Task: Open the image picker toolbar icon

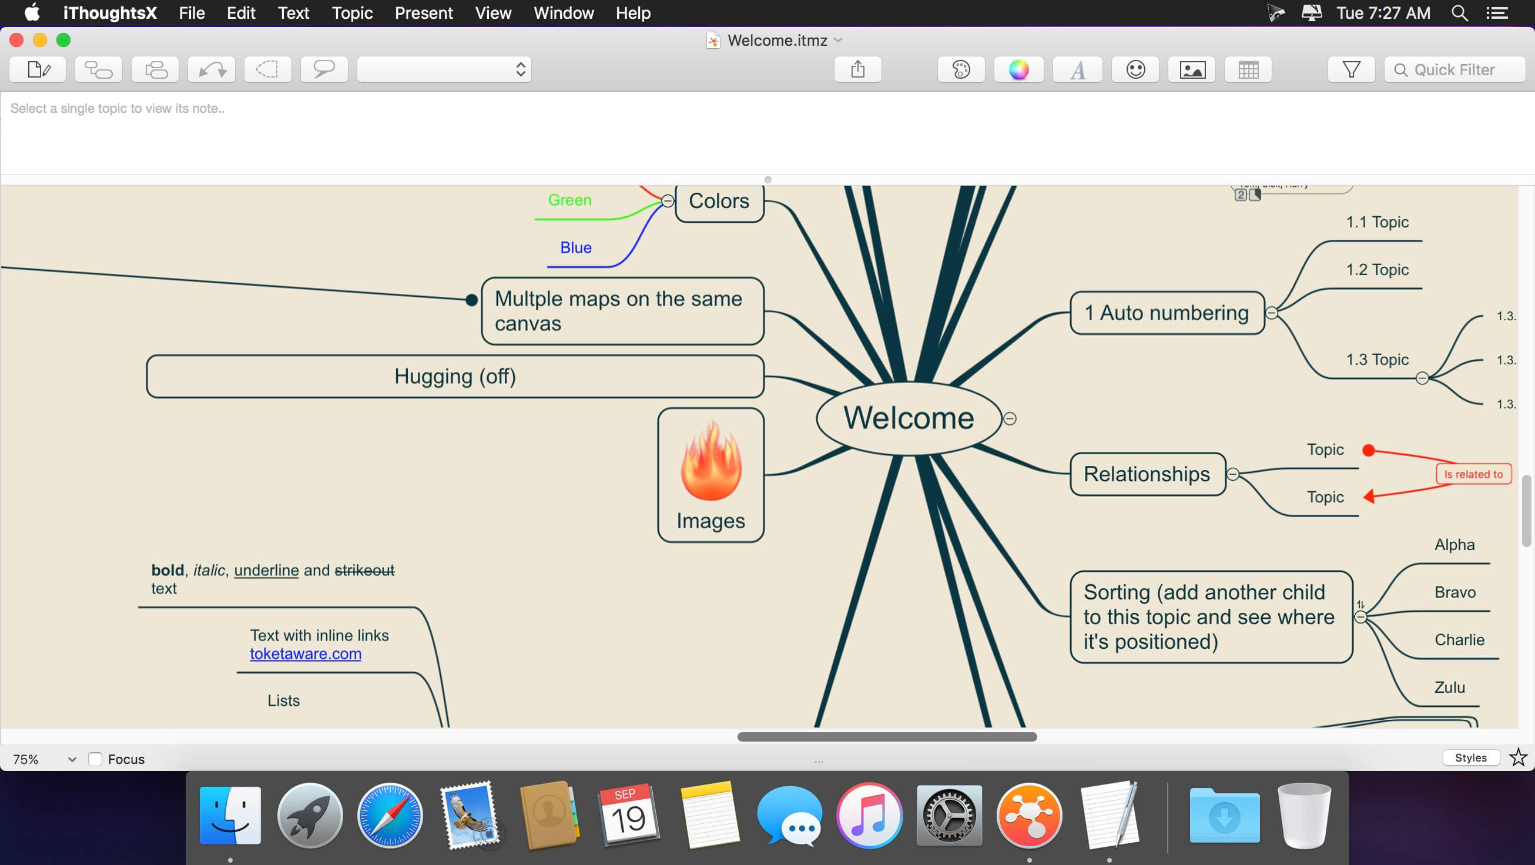Action: (1192, 70)
